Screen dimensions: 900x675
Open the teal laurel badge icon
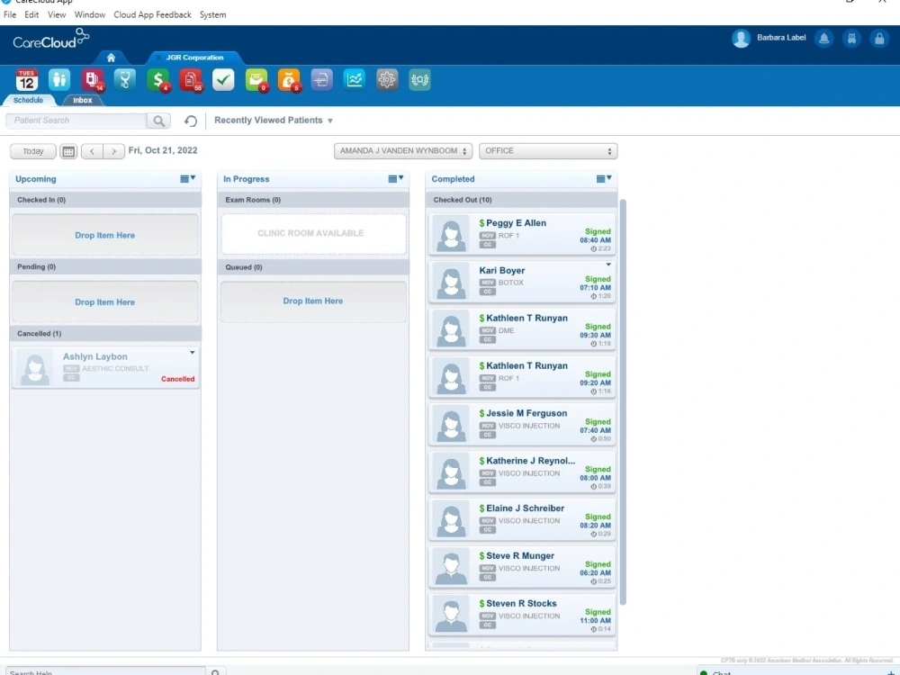[x=419, y=80]
